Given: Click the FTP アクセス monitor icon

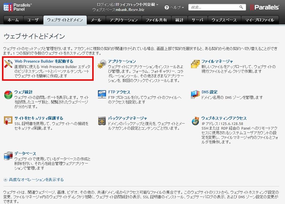Looking at the screenshot, I should [x=102, y=94].
